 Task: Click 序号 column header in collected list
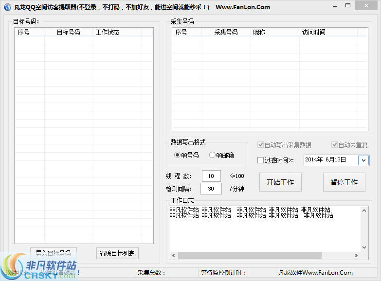click(187, 32)
